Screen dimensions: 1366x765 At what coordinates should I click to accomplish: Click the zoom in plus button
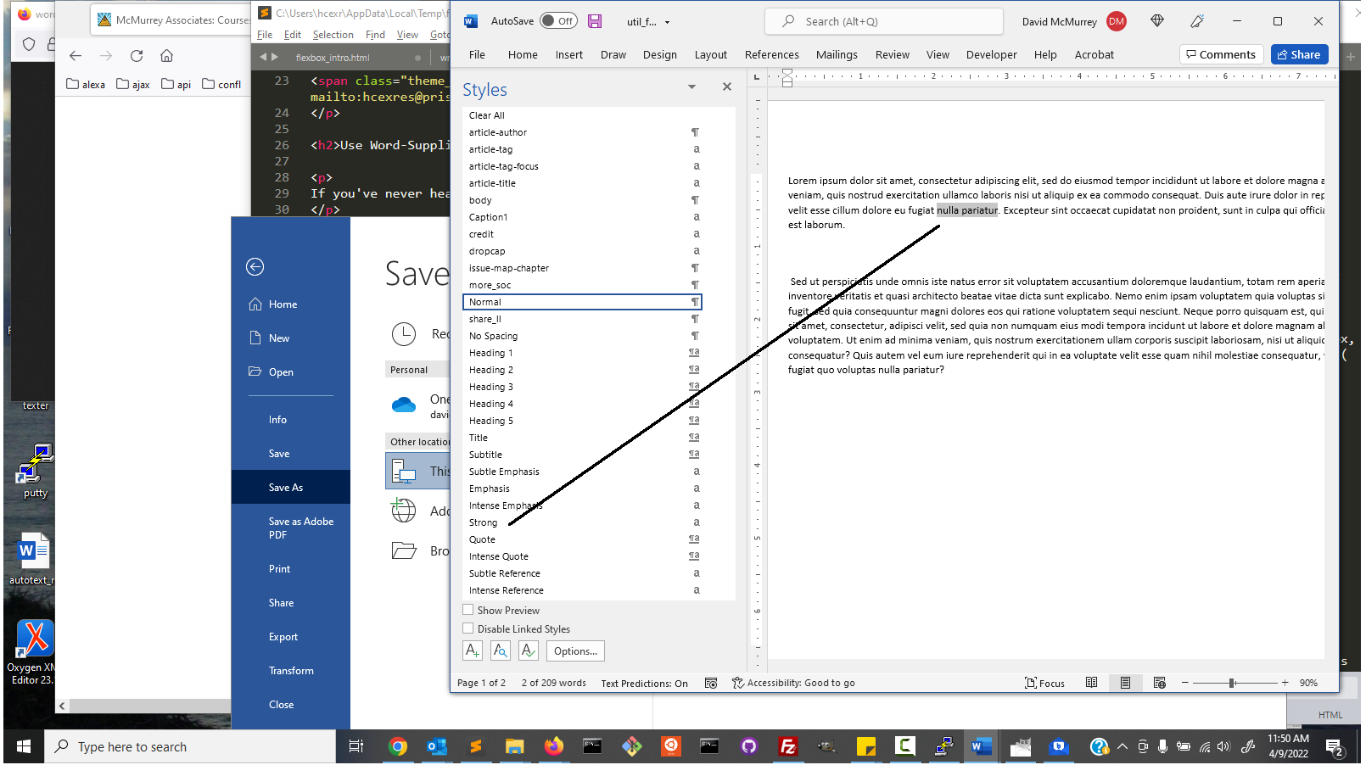pos(1285,683)
